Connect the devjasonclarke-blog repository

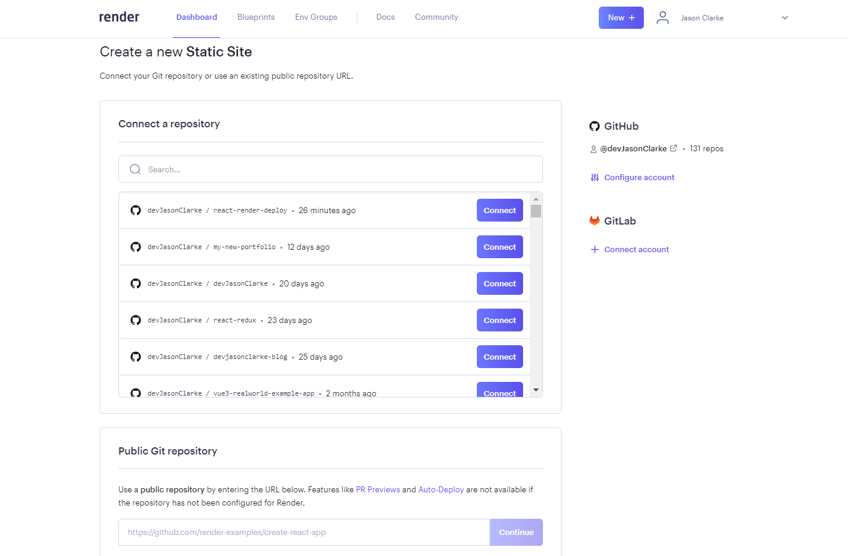[x=500, y=357]
